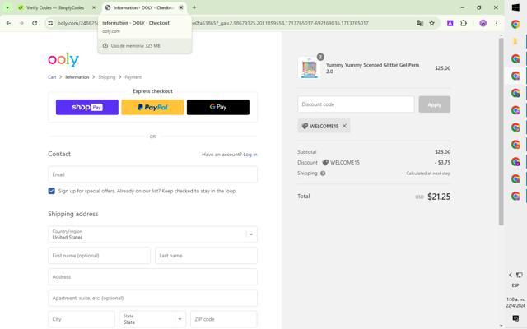The image size is (527, 329).
Task: Check out with PayPal button
Action: coord(152,107)
